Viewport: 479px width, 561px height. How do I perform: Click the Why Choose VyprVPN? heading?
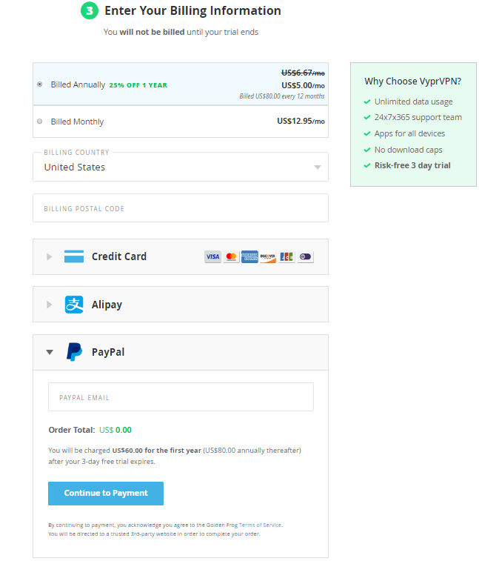pyautogui.click(x=413, y=82)
